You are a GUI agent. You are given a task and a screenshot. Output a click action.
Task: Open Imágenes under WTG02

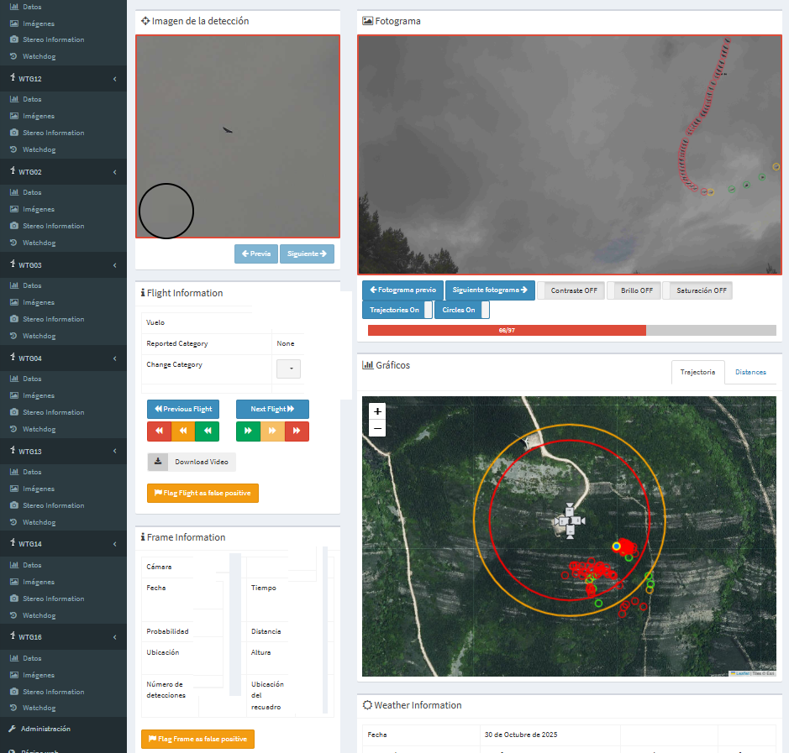coord(38,209)
